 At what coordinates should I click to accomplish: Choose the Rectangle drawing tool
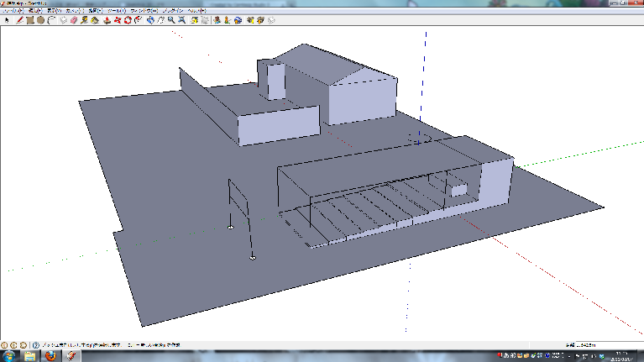29,20
